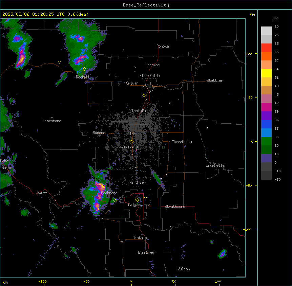Click the red 65 dBZ legend swatch
292x286 pixels.
point(266,48)
